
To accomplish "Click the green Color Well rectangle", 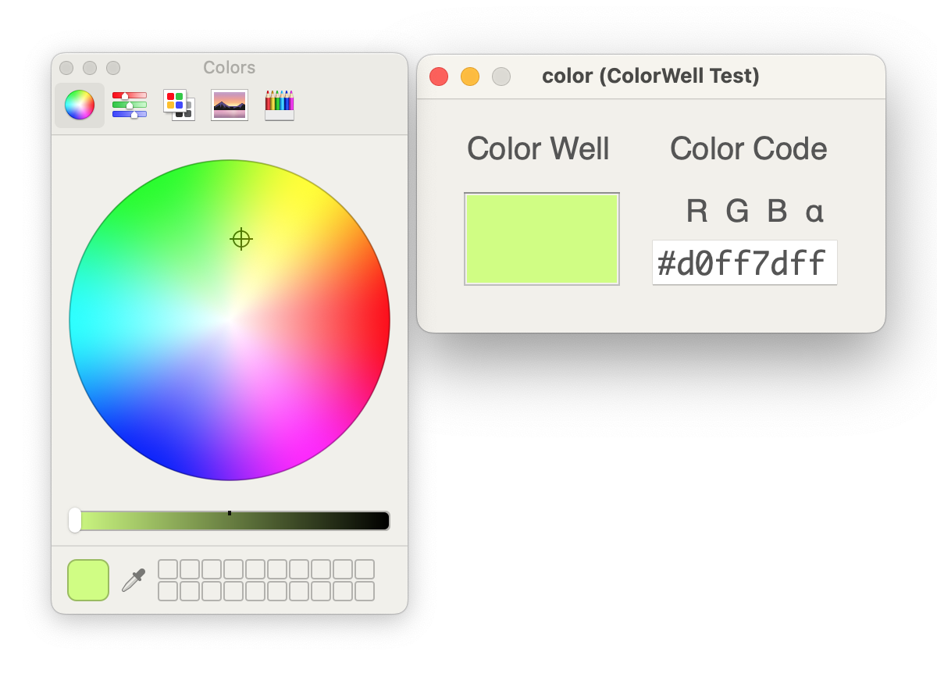I will click(x=542, y=239).
